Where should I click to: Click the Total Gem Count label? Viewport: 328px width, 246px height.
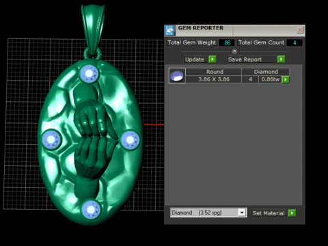261,42
